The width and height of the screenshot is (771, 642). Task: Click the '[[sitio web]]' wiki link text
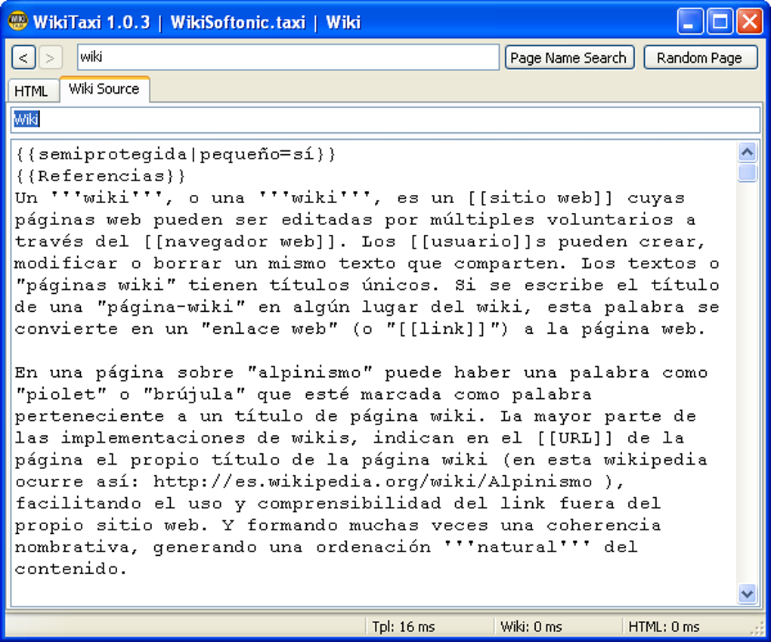tap(540, 198)
